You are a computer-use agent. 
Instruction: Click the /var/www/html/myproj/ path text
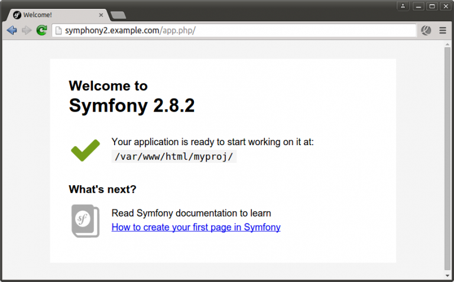click(174, 156)
